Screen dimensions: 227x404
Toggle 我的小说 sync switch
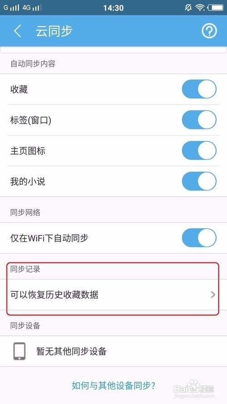tap(199, 181)
